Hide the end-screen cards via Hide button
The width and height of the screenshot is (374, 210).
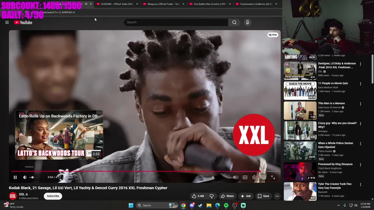(273, 35)
